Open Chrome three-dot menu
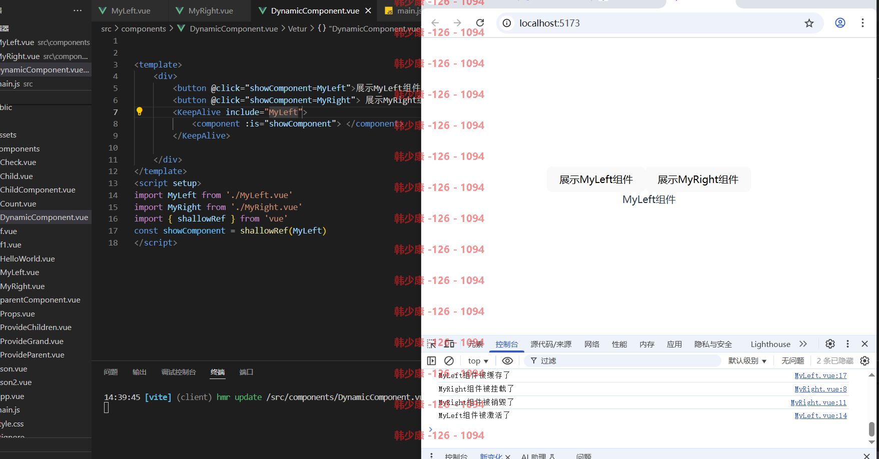879x459 pixels. point(862,23)
